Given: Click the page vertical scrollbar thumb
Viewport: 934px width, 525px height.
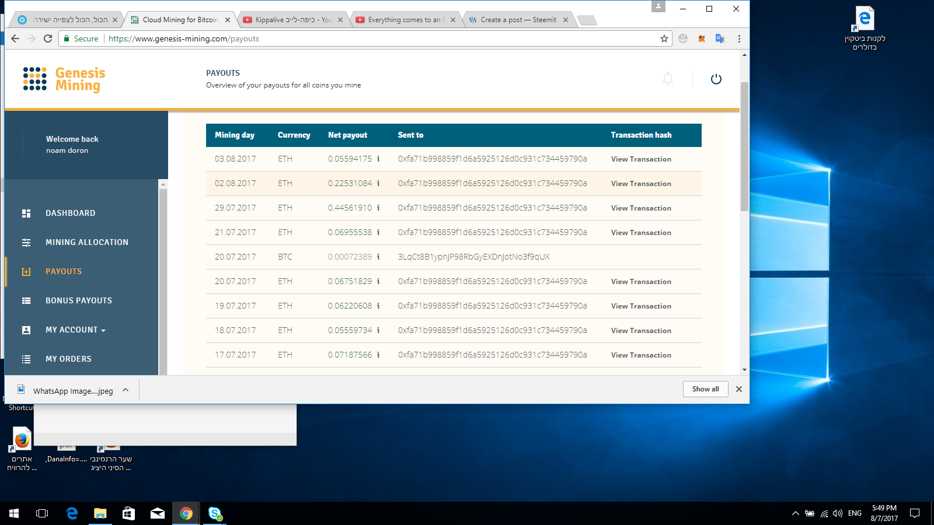Looking at the screenshot, I should click(x=744, y=146).
